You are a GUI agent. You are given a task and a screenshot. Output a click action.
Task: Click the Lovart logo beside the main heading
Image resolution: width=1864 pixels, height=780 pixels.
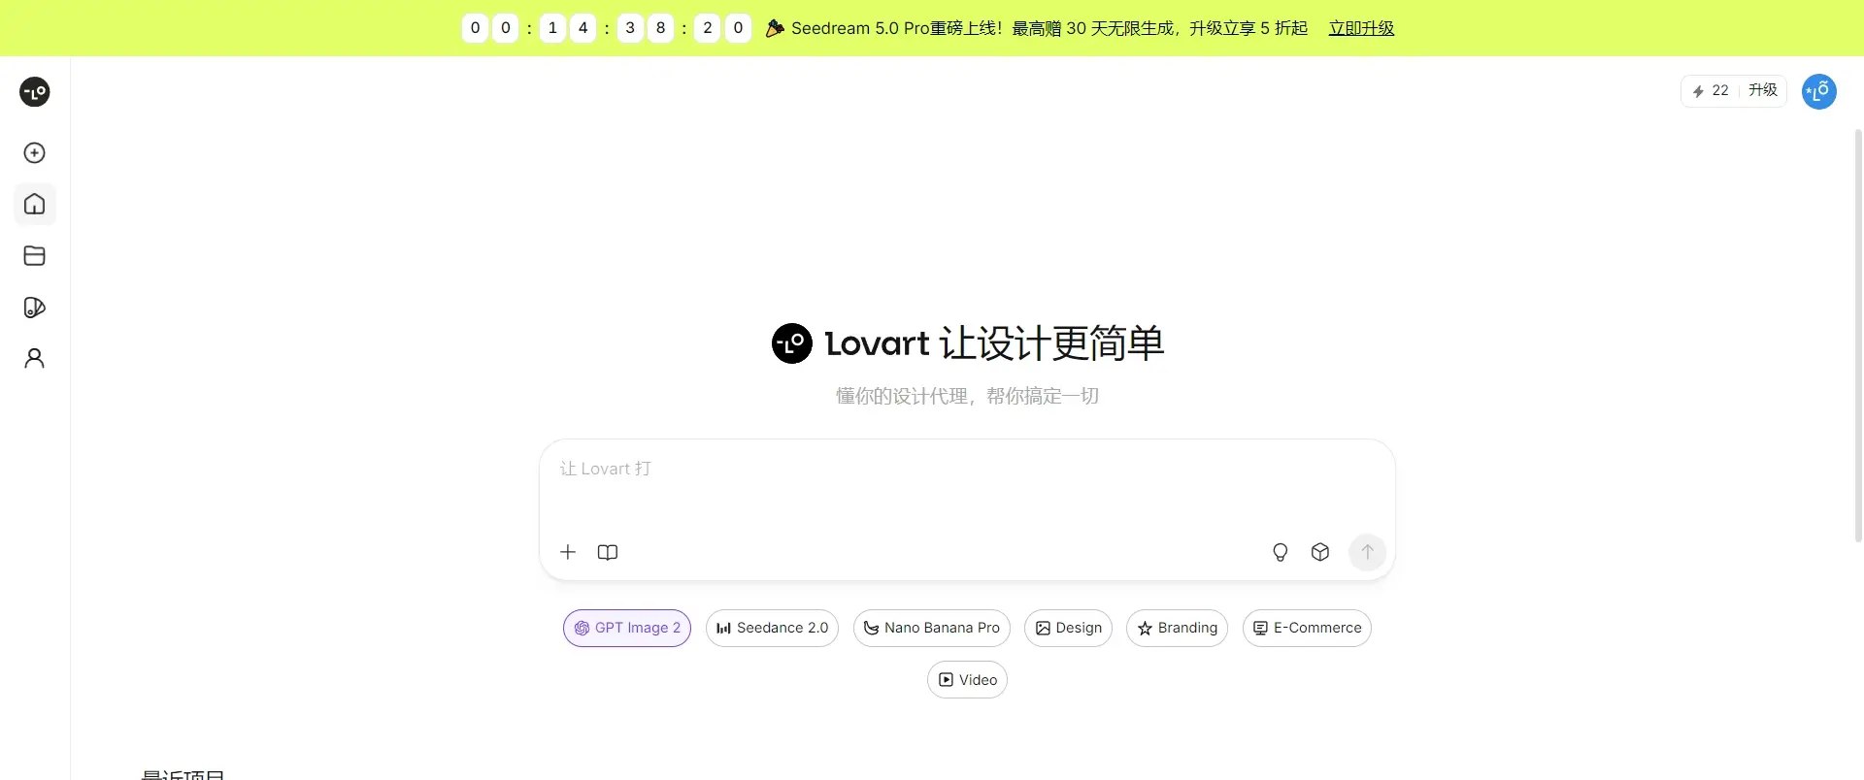pyautogui.click(x=792, y=343)
